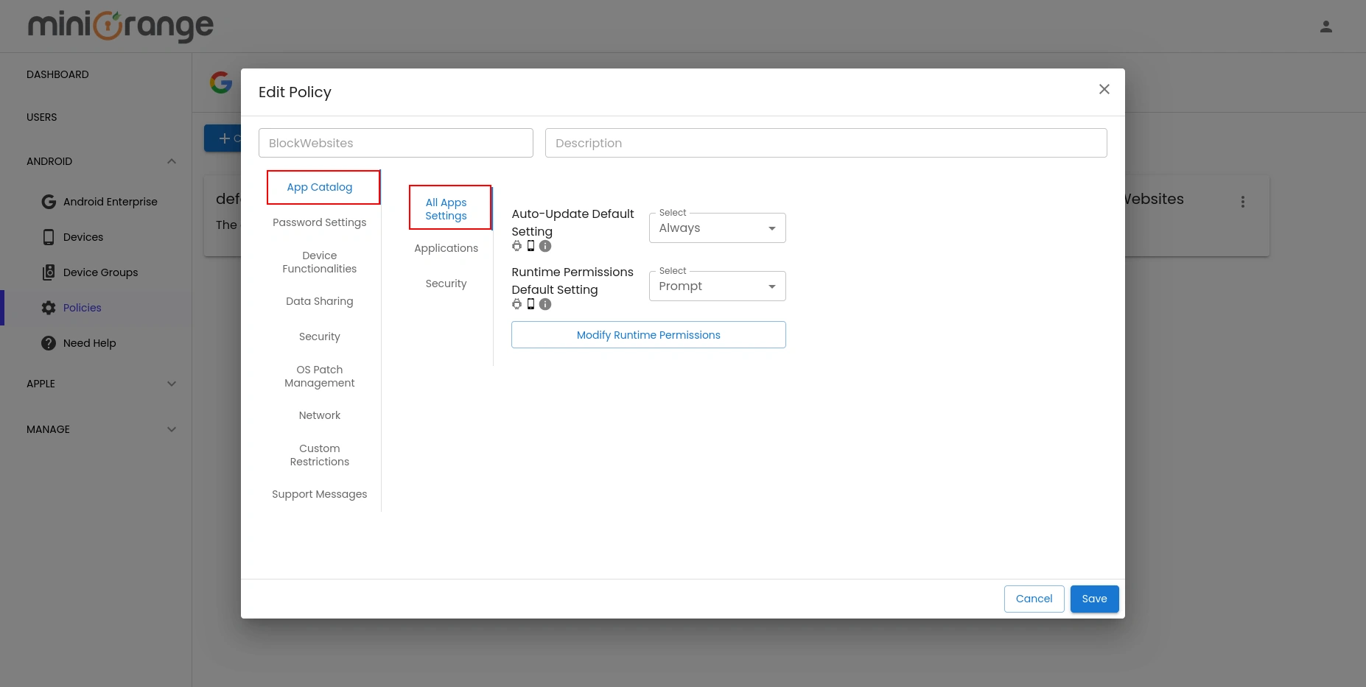The width and height of the screenshot is (1366, 687).
Task: Expand the APPLE sidebar section
Action: point(171,384)
